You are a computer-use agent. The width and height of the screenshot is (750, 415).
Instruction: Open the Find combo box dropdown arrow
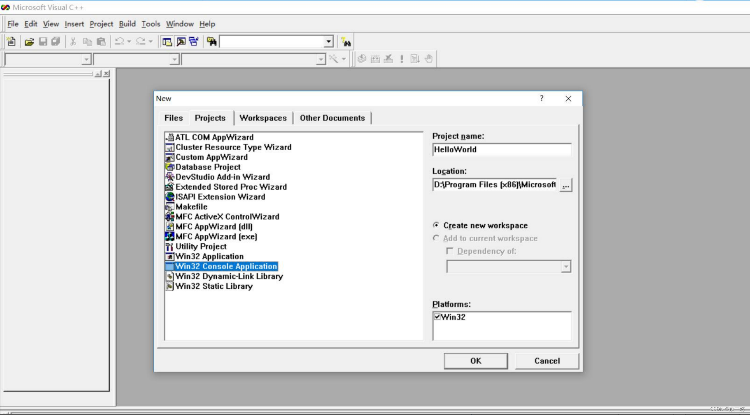329,42
